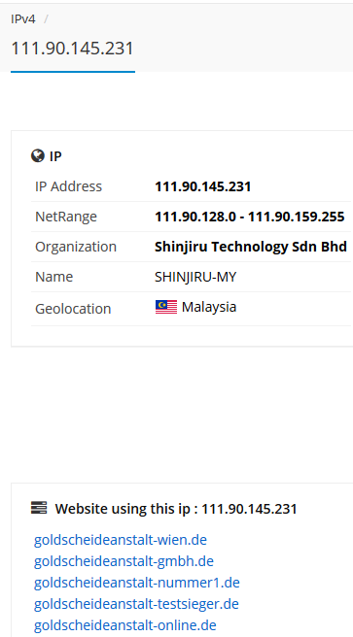Image resolution: width=353 pixels, height=637 pixels.
Task: Click the SHINJIRU-MY name value
Action: coord(195,277)
